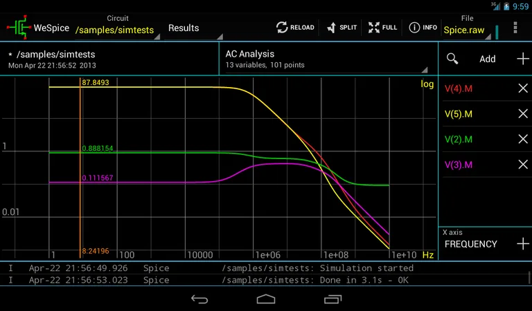Select the orange cursor marker line
The width and height of the screenshot is (532, 311).
(x=81, y=166)
